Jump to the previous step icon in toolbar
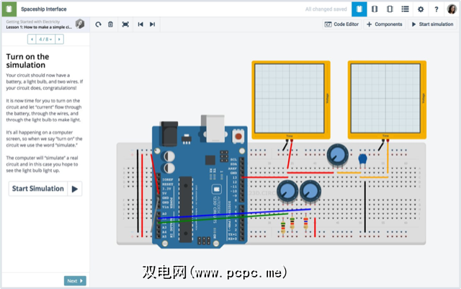Viewport: 461px width, 289px height. point(140,24)
